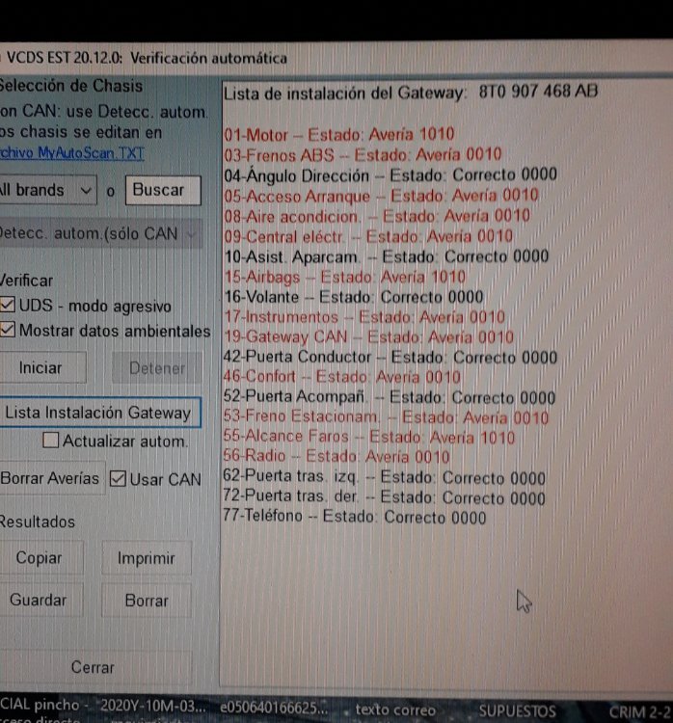Click the Gateway 8T0 907 468 AB header
This screenshot has width=673, height=723.
click(411, 93)
